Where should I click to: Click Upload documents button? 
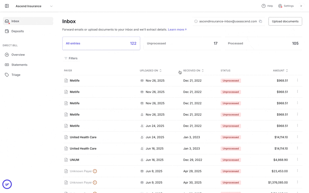[285, 21]
